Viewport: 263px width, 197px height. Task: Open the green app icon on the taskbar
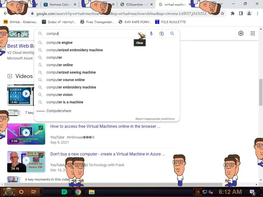tap(64, 192)
